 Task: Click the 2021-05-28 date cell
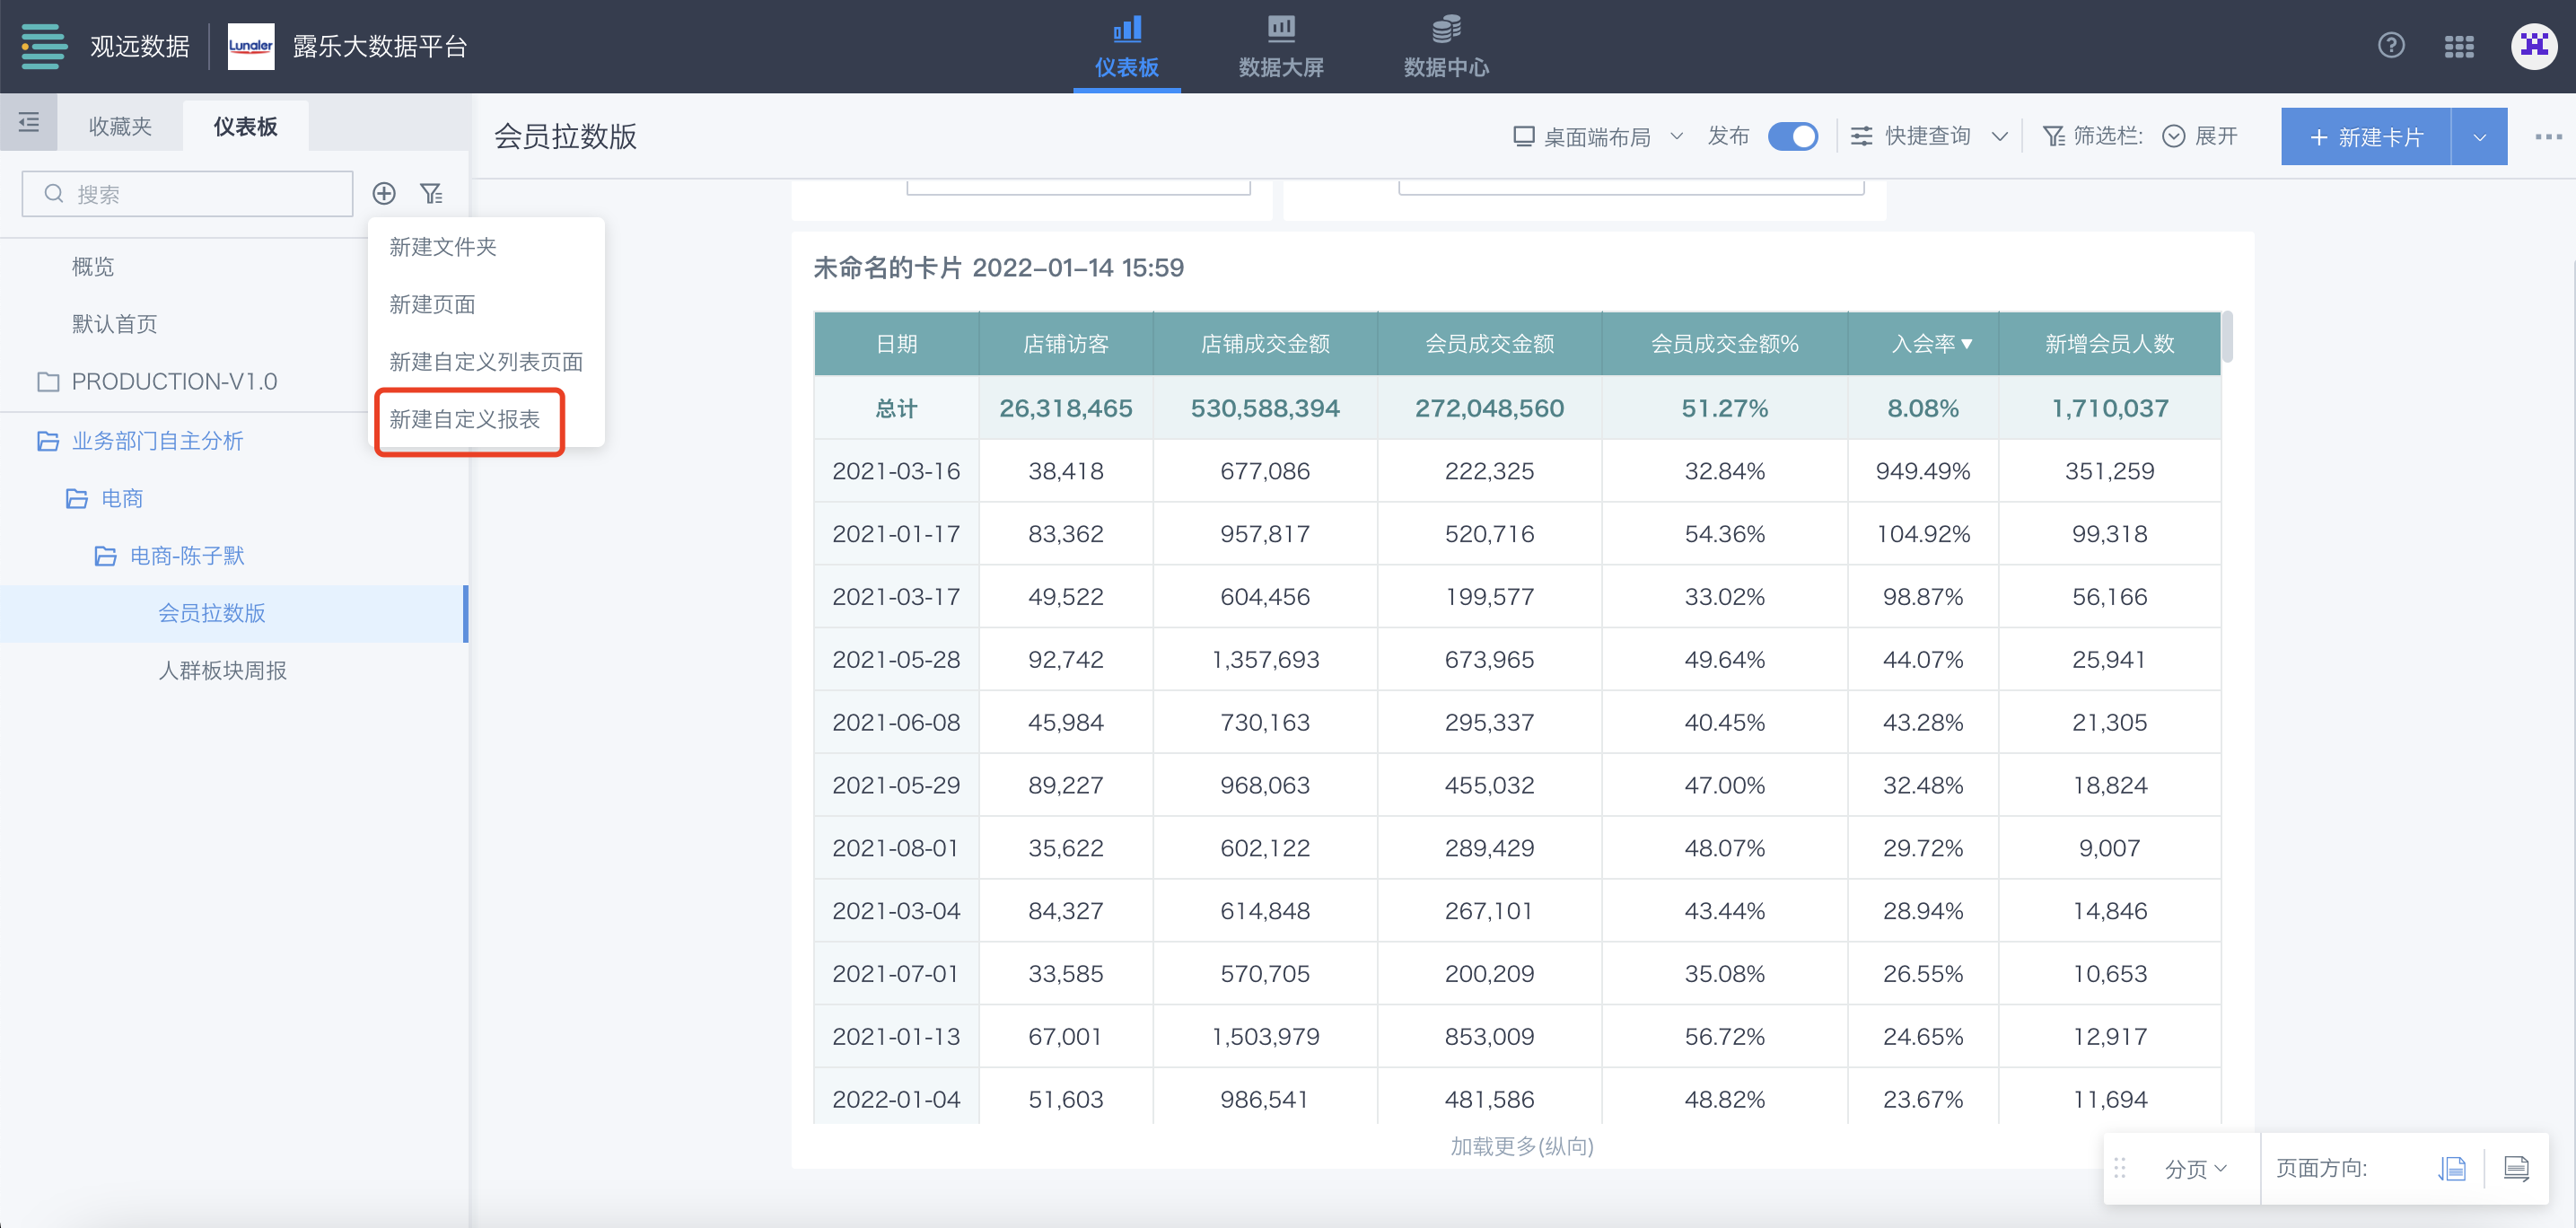click(x=896, y=659)
